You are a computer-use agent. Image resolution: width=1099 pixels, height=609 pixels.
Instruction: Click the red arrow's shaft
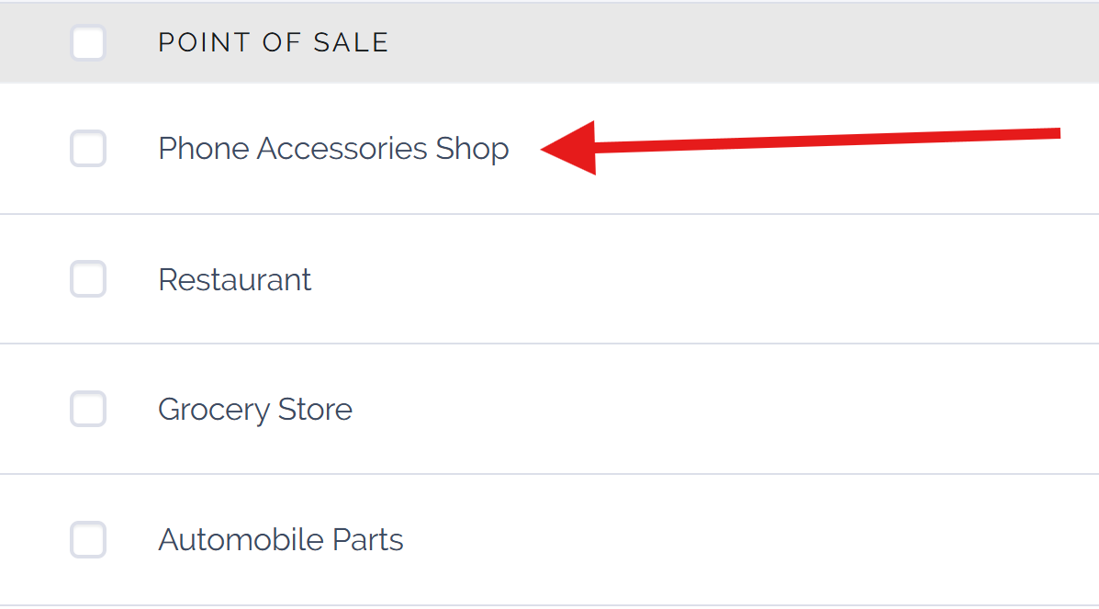click(x=826, y=140)
